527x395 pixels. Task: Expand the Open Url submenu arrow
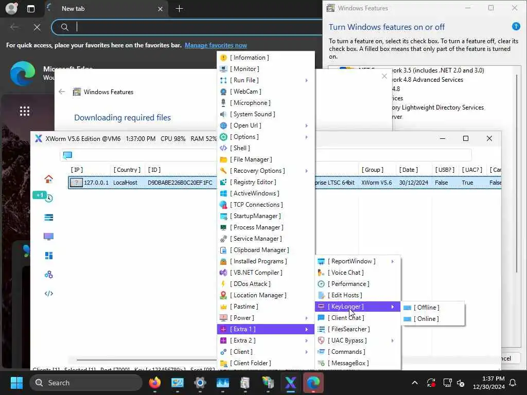click(x=307, y=125)
